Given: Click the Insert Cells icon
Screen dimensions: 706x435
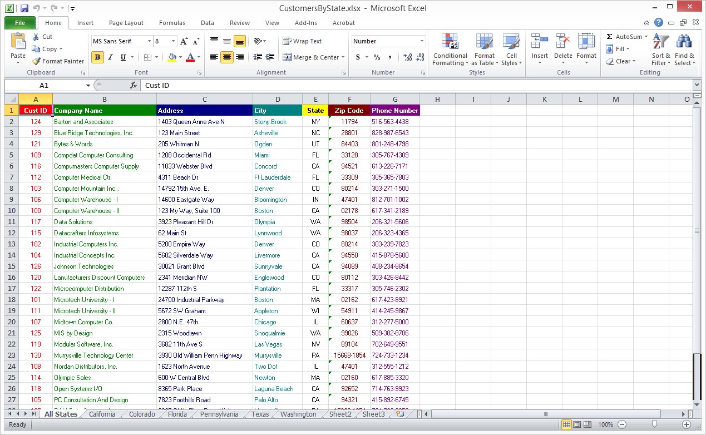Looking at the screenshot, I should tap(540, 42).
